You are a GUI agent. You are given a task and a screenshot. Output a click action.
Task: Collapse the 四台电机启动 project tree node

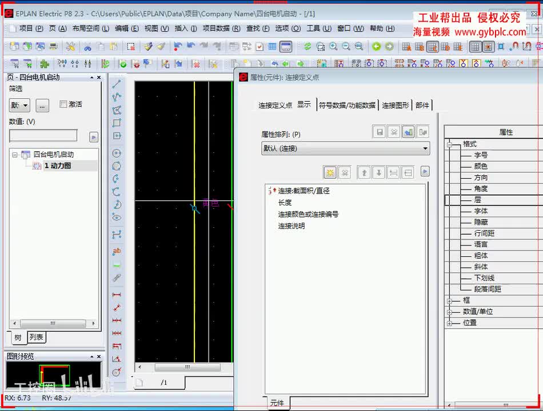[14, 155]
